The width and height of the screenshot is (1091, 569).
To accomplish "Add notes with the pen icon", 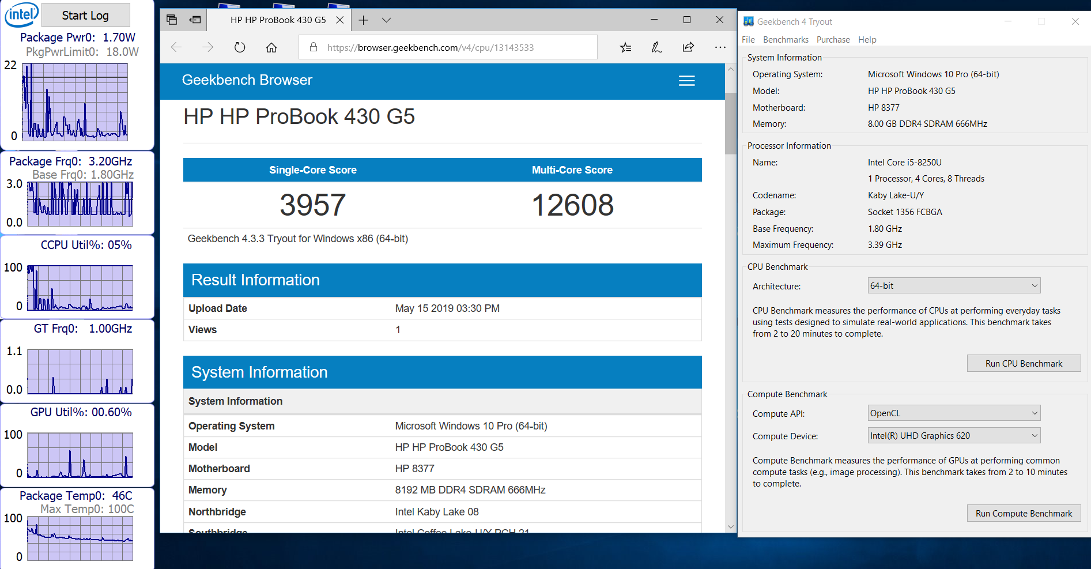I will [657, 47].
